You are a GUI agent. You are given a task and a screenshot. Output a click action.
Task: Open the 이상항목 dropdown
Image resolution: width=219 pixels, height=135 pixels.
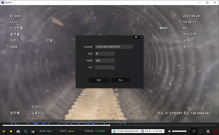[x=114, y=47]
